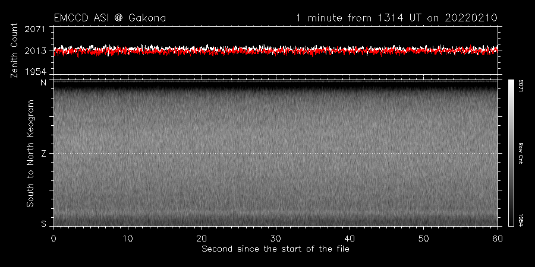The width and height of the screenshot is (535, 267).
Task: Click the grayscale colorbar strip
Action: 511,153
